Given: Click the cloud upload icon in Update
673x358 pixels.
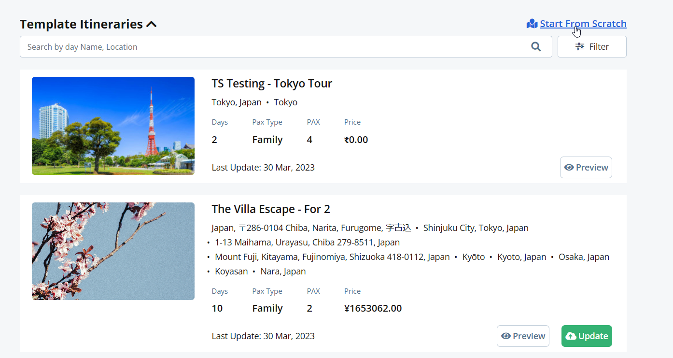Looking at the screenshot, I should [571, 336].
